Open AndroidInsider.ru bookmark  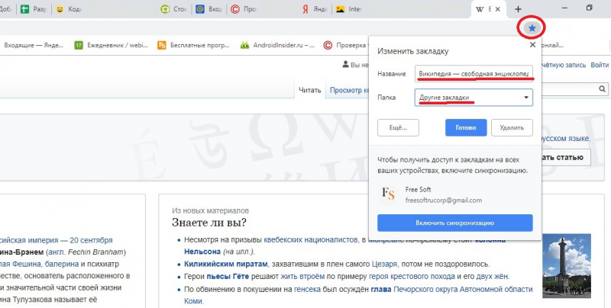[x=277, y=46]
